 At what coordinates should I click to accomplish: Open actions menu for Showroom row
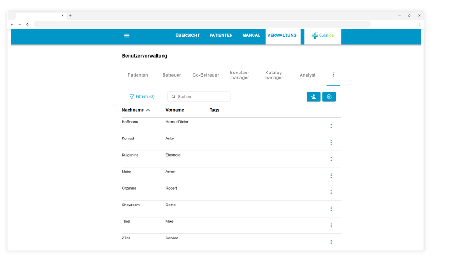click(331, 209)
